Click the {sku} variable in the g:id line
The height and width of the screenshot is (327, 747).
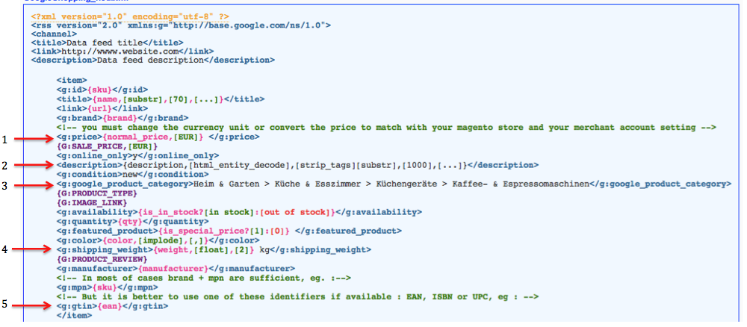99,90
